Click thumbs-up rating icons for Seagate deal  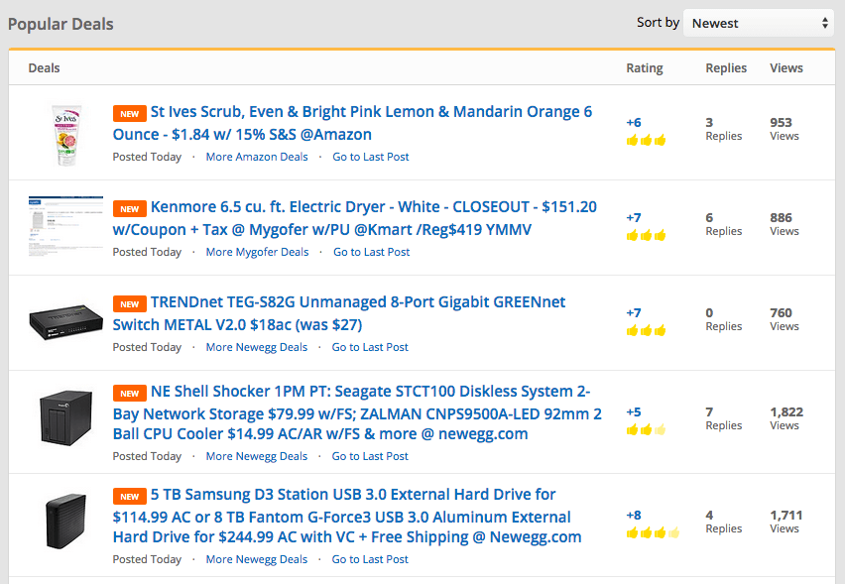pyautogui.click(x=646, y=430)
